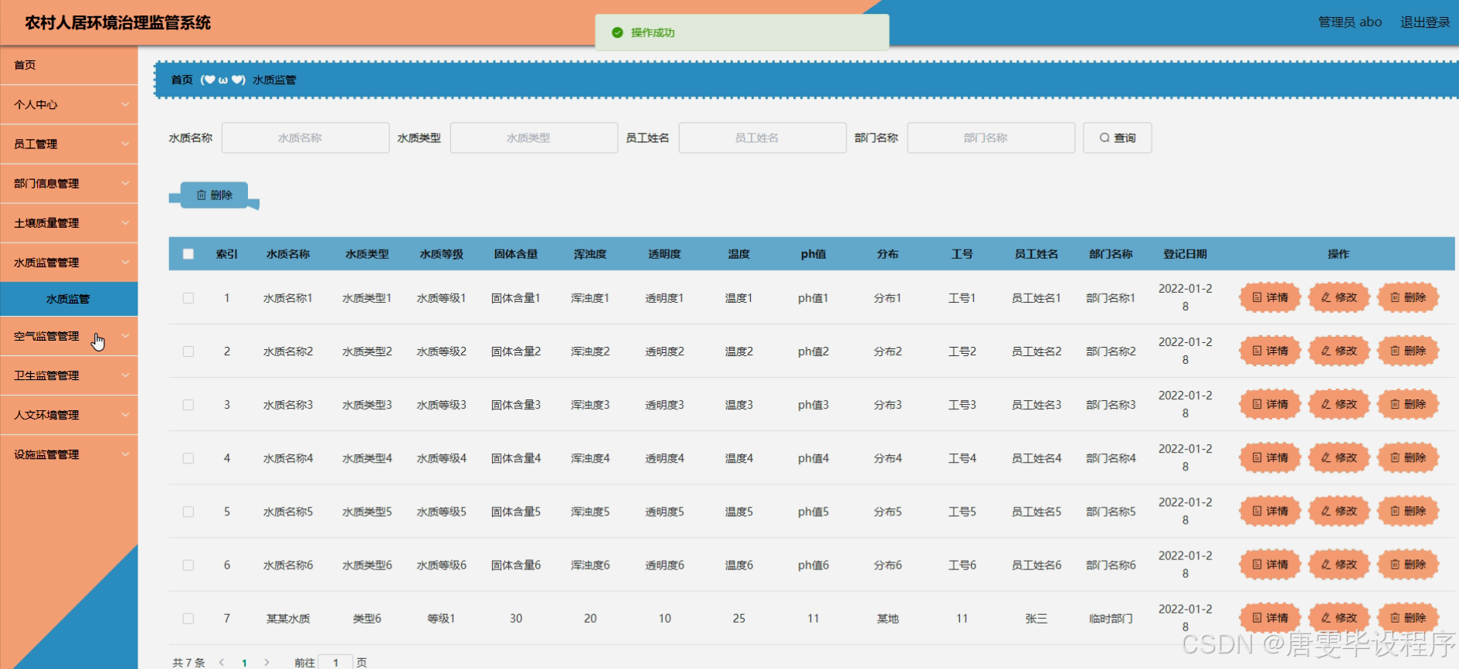Delete row 水质名称4
The image size is (1459, 669).
[x=1408, y=457]
